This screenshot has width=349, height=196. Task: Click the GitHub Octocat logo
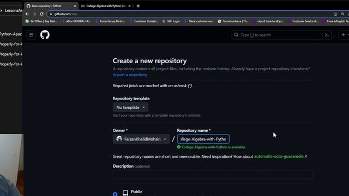point(45,35)
